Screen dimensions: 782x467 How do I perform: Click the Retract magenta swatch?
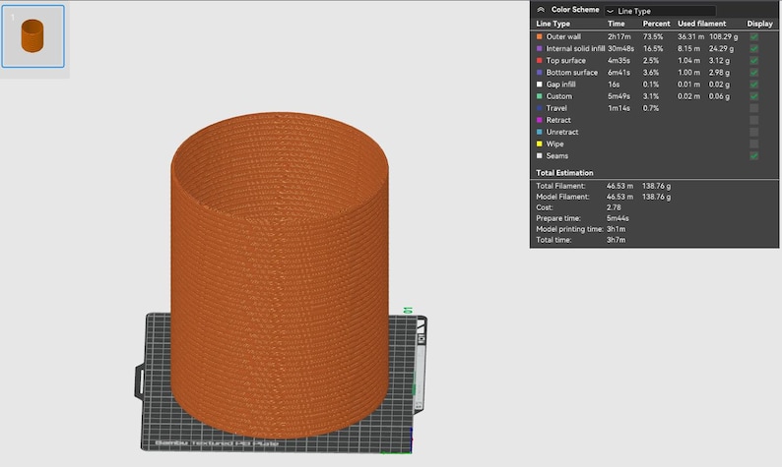click(x=539, y=120)
